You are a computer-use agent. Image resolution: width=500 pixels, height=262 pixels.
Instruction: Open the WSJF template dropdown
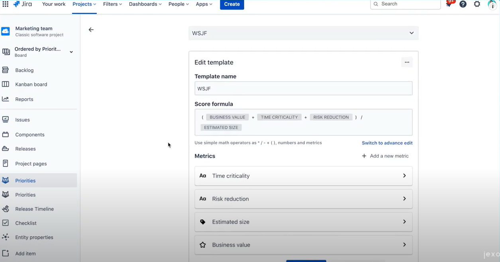coord(411,33)
